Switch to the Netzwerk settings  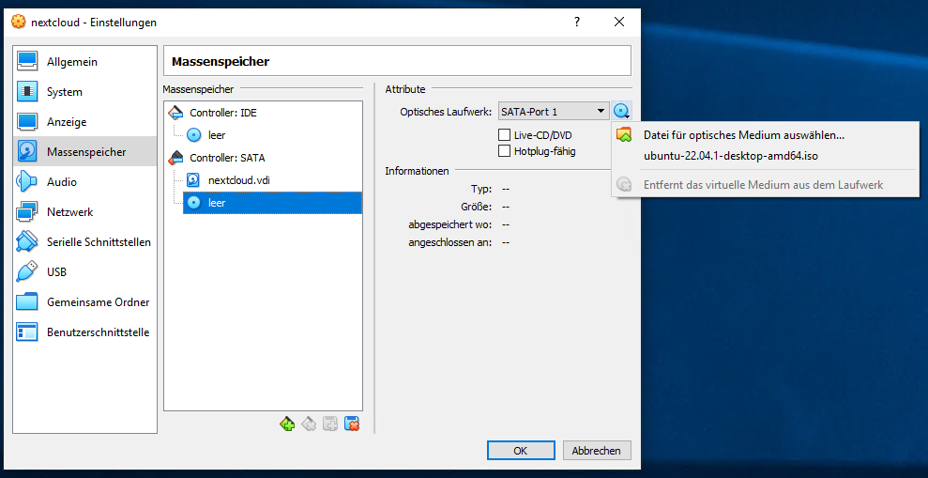pos(84,212)
